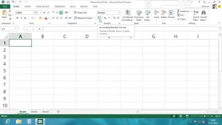Decrease font size with the smaller A
The width and height of the screenshot is (222, 125).
[48, 12]
